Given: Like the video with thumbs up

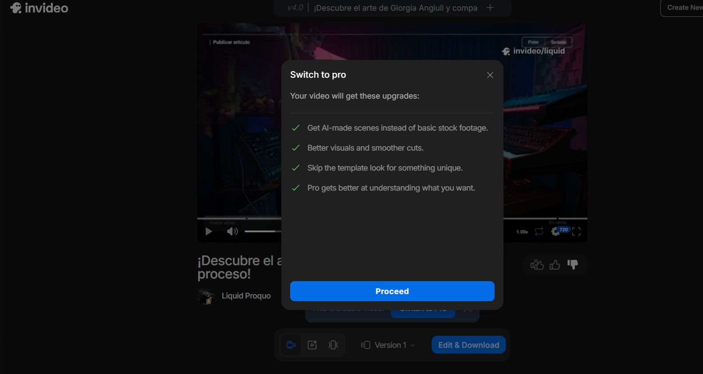Looking at the screenshot, I should (x=555, y=265).
